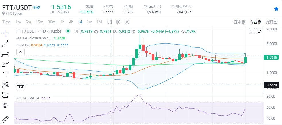Screen dimensions: 282x125
Task: Toggle the favorite star for FTT/USDT
Action: (276, 9)
